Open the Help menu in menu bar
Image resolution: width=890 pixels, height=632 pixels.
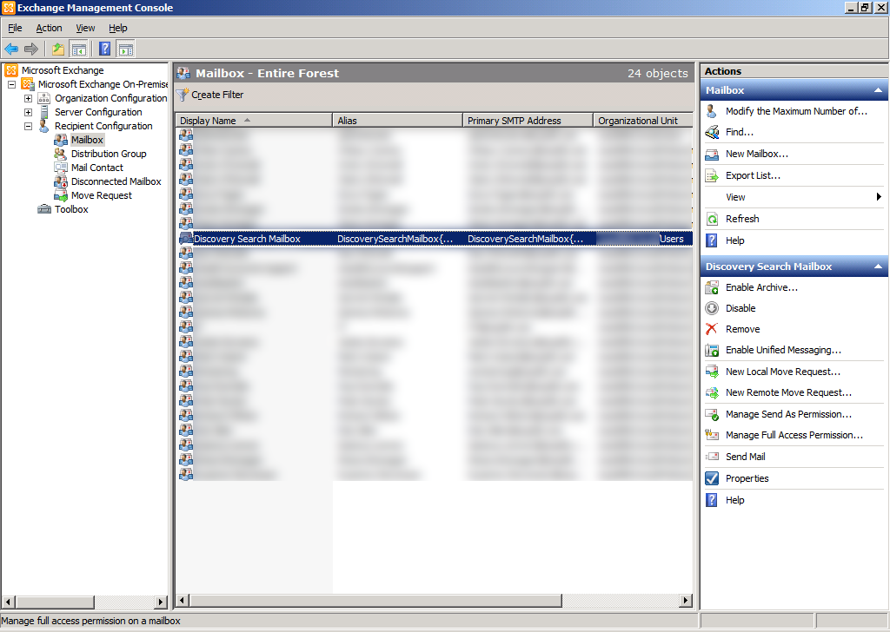118,28
